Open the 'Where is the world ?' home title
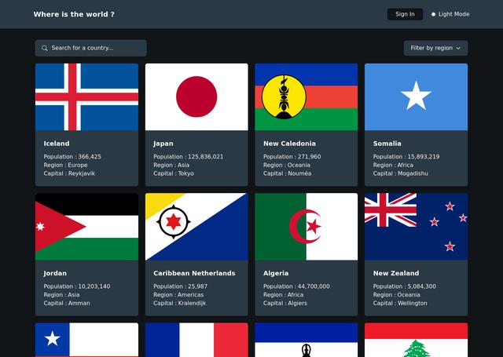The image size is (503, 357). coord(74,14)
